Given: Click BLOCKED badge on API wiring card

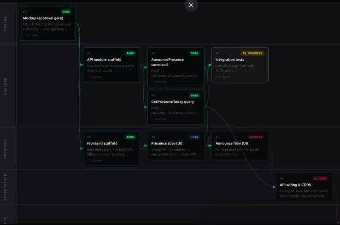Looking at the screenshot, I should (x=320, y=178).
